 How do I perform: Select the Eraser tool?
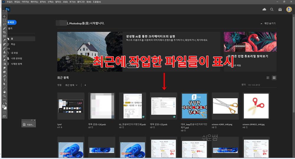pos(4,60)
